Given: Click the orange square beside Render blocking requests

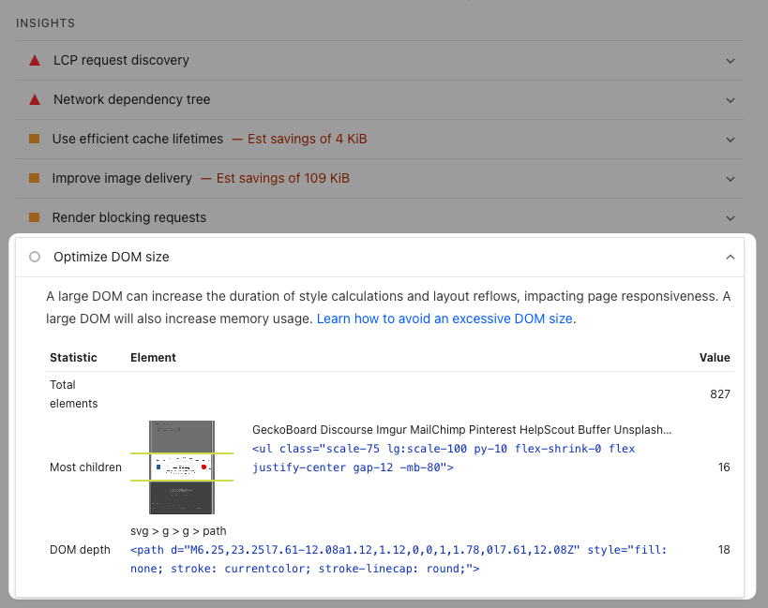Looking at the screenshot, I should pos(34,217).
